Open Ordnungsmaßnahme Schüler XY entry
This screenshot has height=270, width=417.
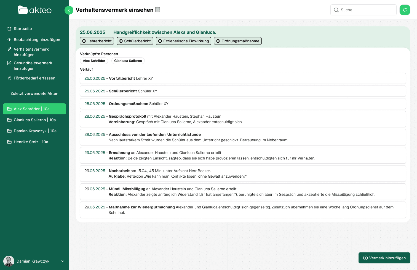(243, 104)
